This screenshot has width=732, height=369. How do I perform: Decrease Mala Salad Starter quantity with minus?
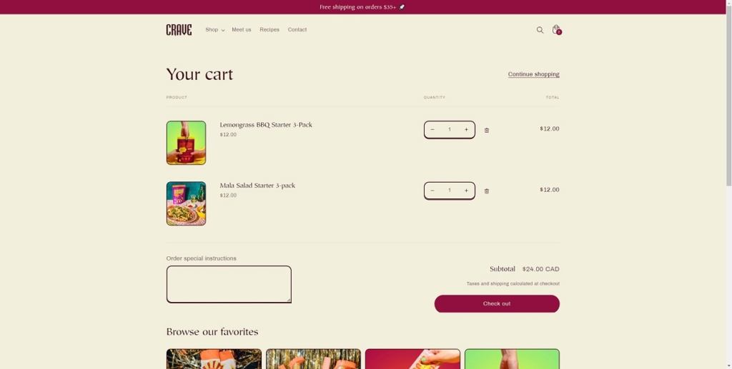[432, 191]
